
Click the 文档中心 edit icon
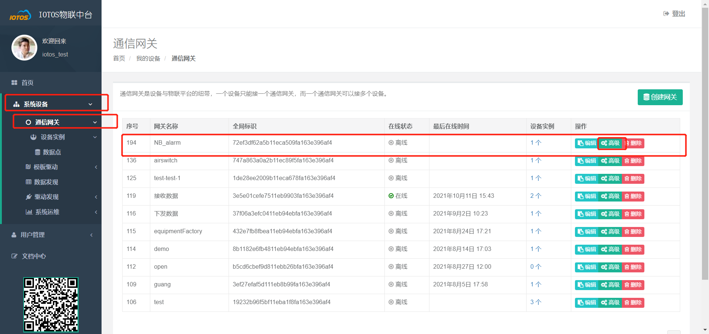click(14, 256)
